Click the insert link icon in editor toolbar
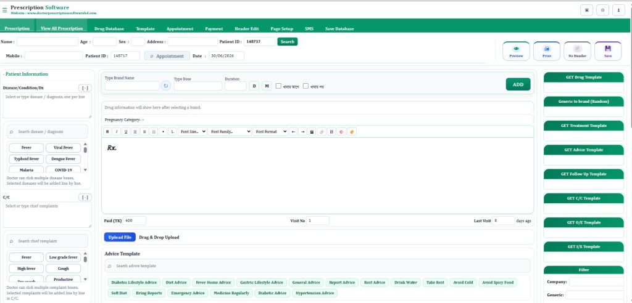 [322, 132]
